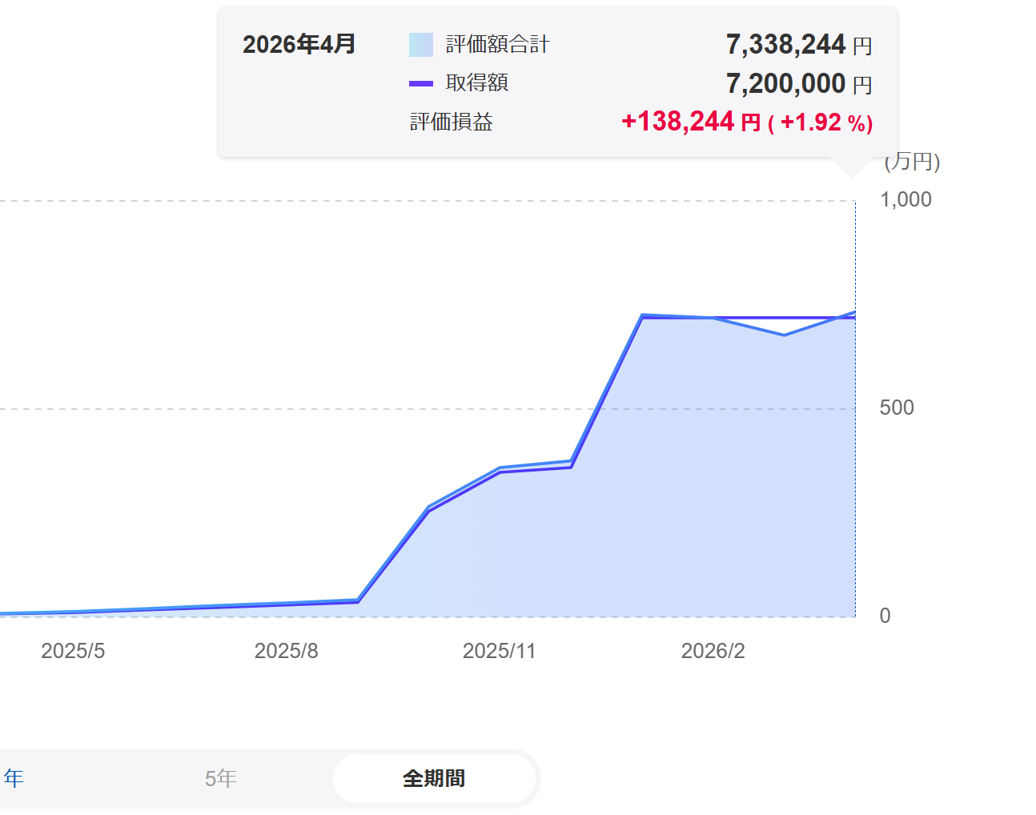Click the dip in the valuation line after 2026/2
The image size is (1036, 815).
pyautogui.click(x=783, y=335)
